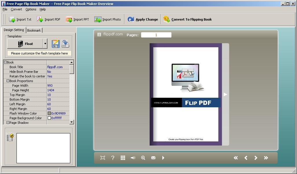The image size is (297, 174).
Task: Open the Help menu
Action: pos(43,9)
